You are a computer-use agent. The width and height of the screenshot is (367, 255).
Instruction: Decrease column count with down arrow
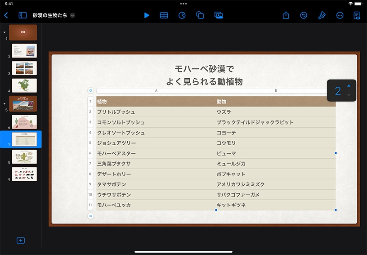pyautogui.click(x=349, y=95)
